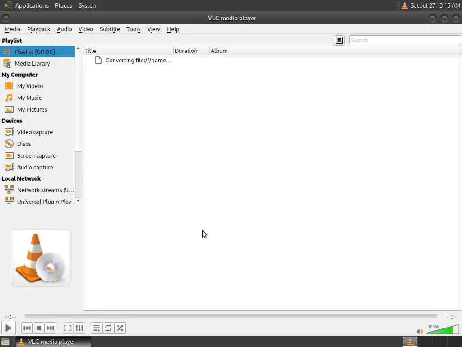
Task: Toggle loop repeat mode
Action: (108, 328)
